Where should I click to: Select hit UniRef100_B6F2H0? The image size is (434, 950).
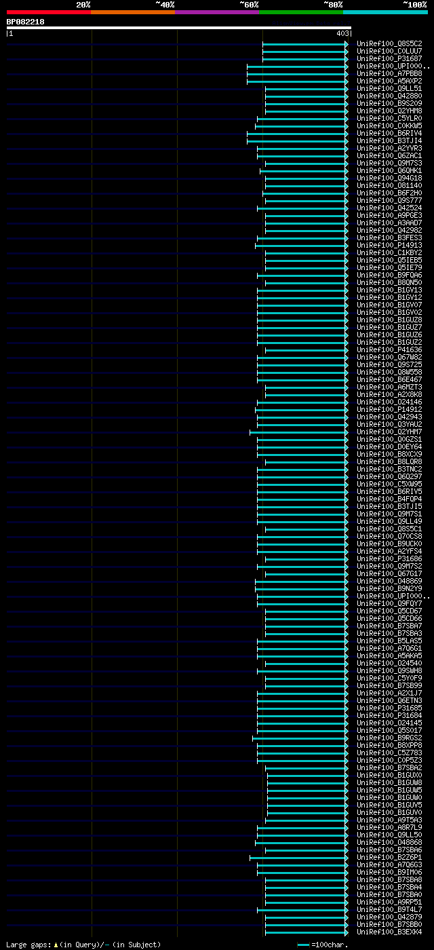[x=389, y=193]
